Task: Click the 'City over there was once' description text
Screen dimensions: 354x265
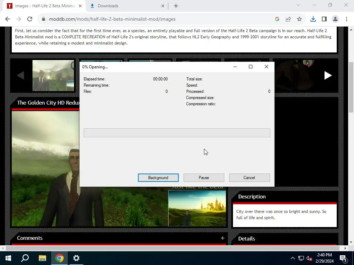Action: click(x=281, y=215)
